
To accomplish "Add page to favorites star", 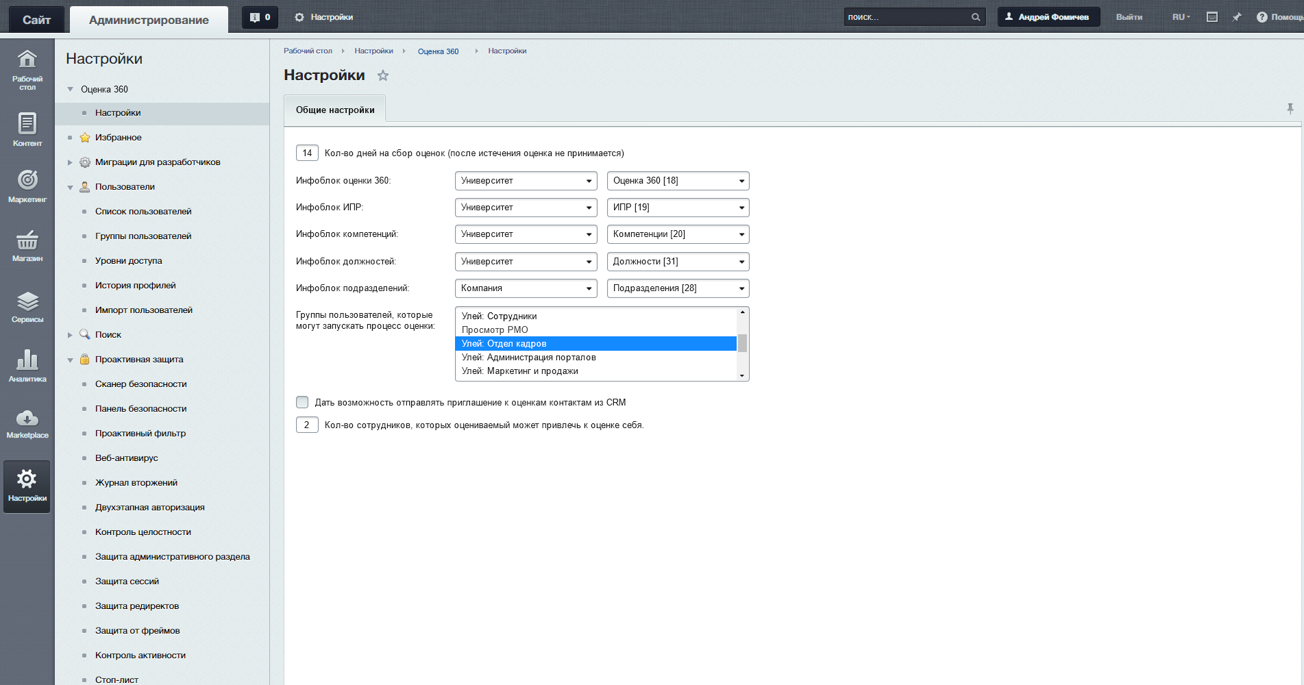I will coord(383,75).
